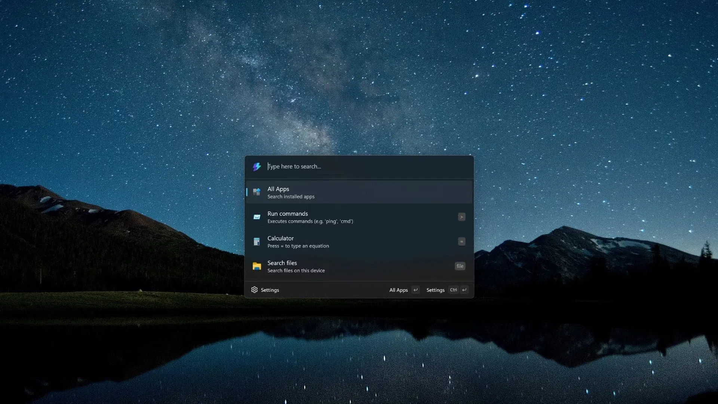Screen dimensions: 718x404
Task: Click the Run commands terminal icon
Action: pos(257,217)
